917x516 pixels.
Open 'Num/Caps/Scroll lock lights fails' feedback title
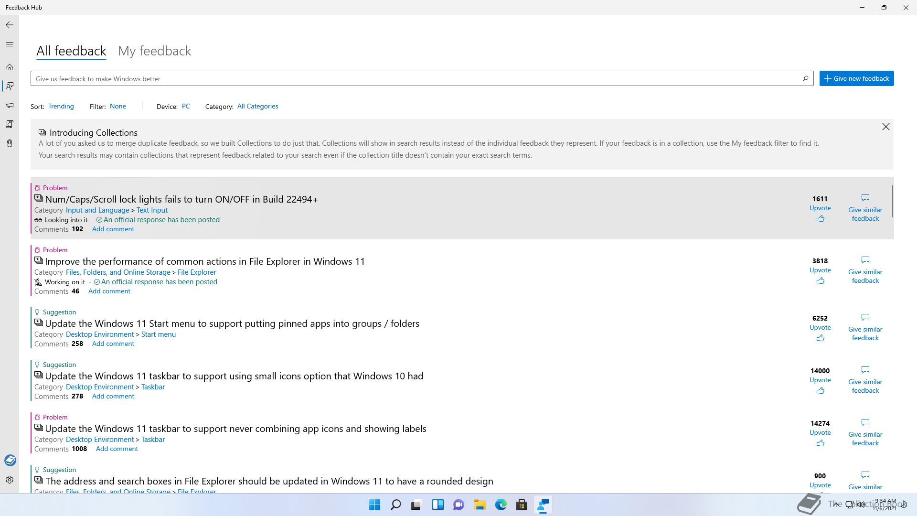[x=181, y=199]
